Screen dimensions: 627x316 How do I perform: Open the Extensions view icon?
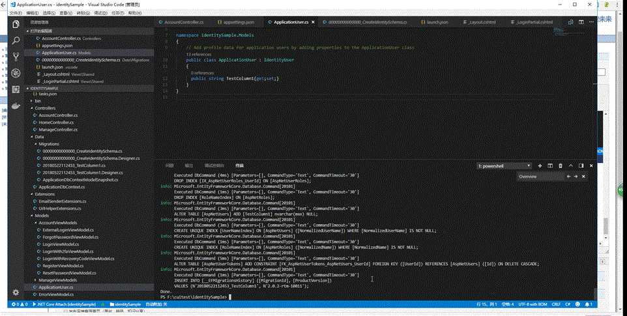(x=16, y=89)
